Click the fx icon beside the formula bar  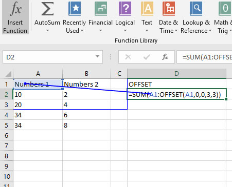click(x=165, y=57)
